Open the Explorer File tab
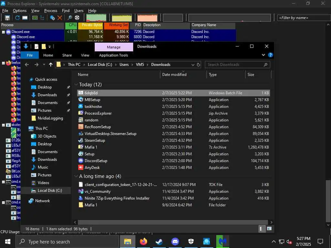The image size is (331, 248). click(30, 55)
